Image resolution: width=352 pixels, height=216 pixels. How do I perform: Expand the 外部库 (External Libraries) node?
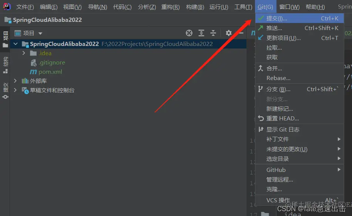(x=15, y=80)
